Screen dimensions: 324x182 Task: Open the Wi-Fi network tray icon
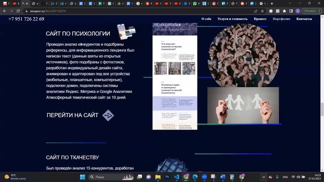click(293, 177)
